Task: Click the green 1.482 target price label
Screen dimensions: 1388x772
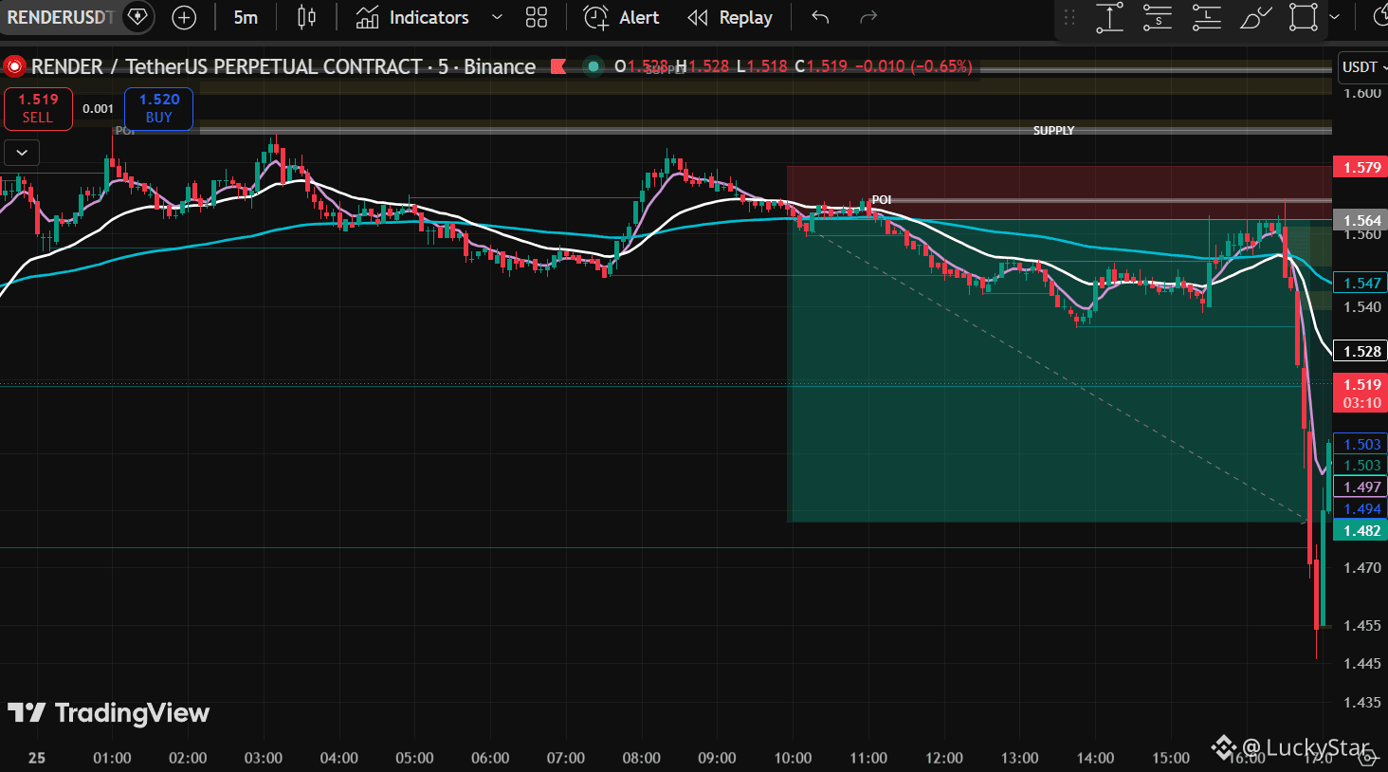Action: 1361,530
